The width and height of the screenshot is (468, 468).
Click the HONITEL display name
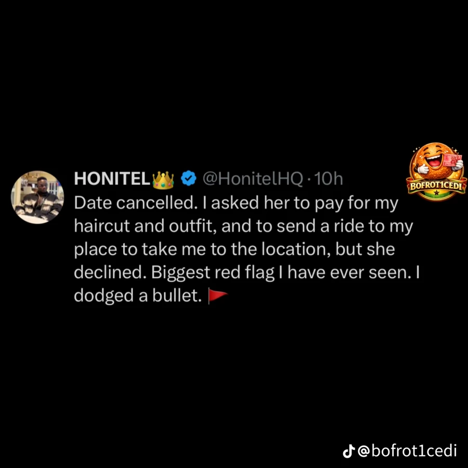[112, 178]
